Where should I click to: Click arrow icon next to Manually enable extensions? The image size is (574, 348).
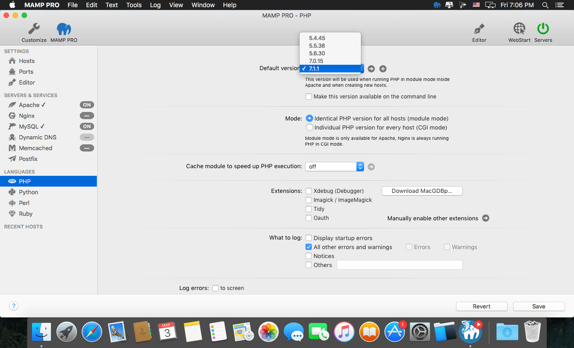tap(486, 218)
